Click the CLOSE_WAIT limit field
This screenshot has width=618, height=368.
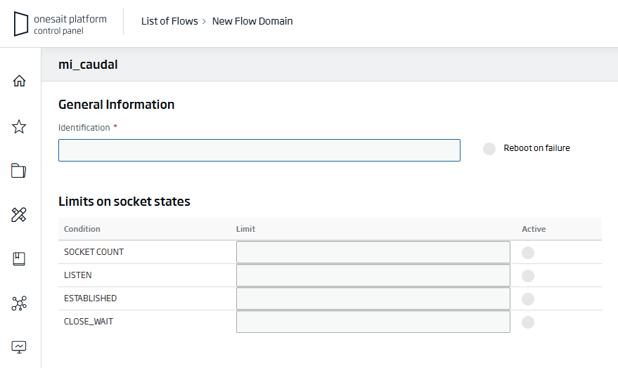(373, 322)
